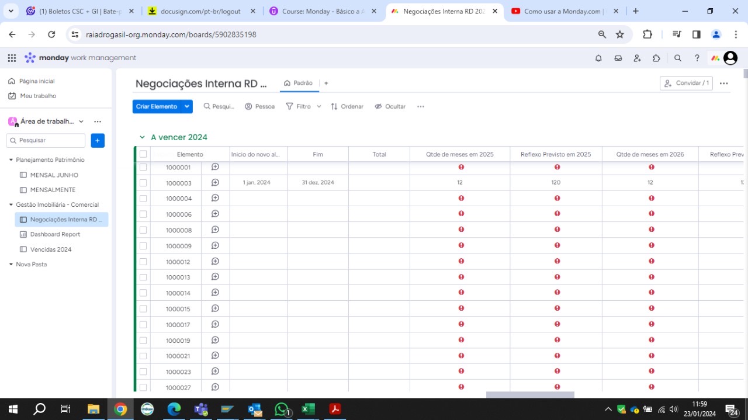
Task: Open the products switcher grid icon
Action: click(x=12, y=58)
